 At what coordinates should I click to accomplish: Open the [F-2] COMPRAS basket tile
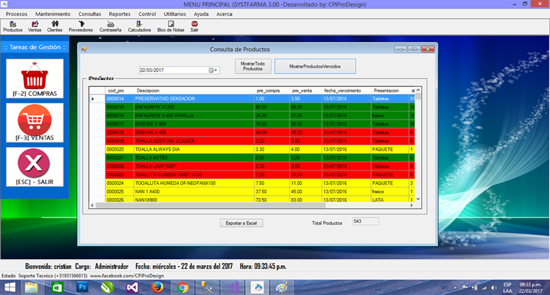35,79
